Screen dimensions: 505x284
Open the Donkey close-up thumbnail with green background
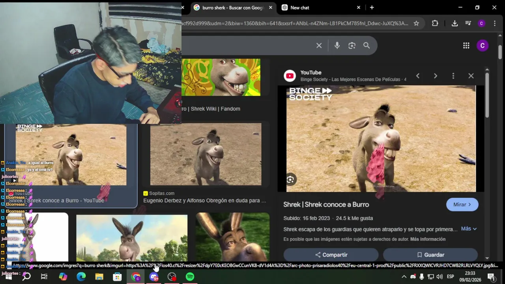tap(233, 237)
